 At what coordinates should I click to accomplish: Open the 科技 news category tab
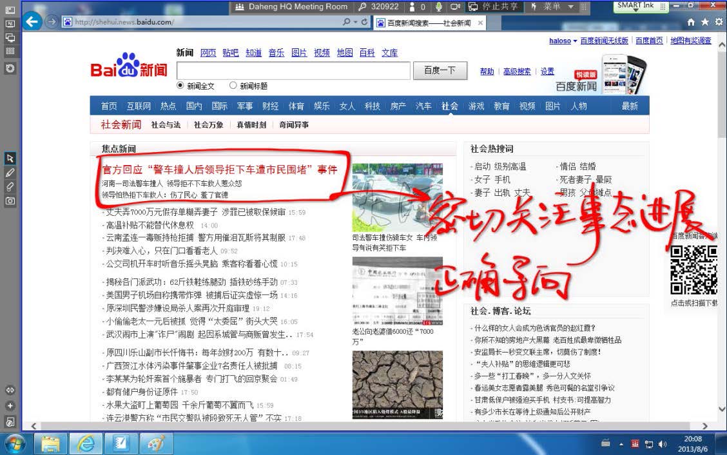373,106
